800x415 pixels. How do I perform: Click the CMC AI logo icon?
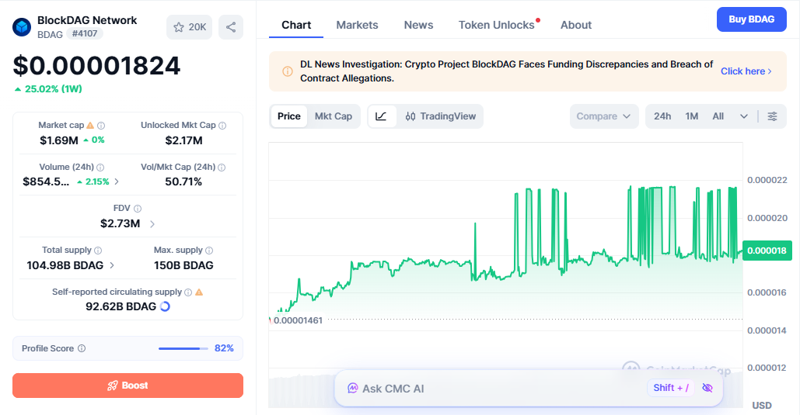pos(352,389)
